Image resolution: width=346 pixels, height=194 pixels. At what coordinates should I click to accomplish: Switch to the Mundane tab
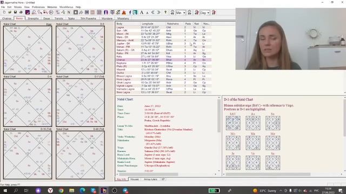[x=107, y=18]
